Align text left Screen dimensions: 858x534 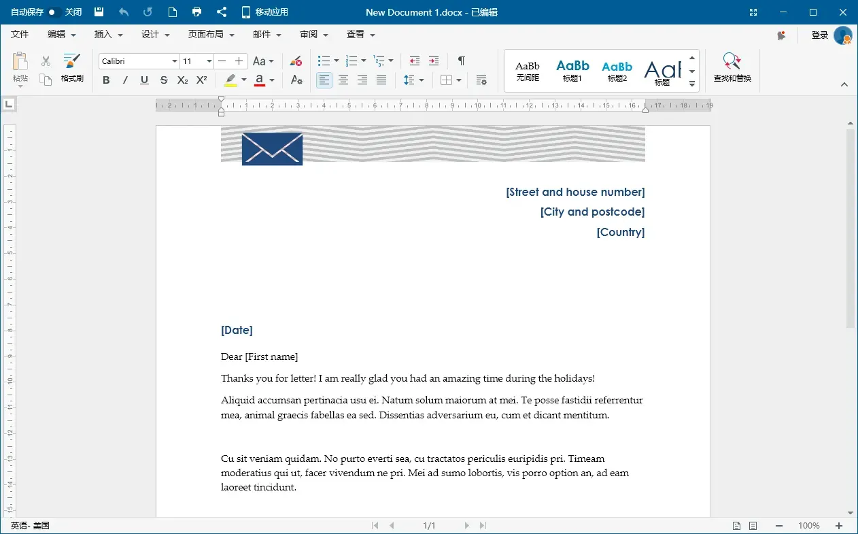(324, 80)
